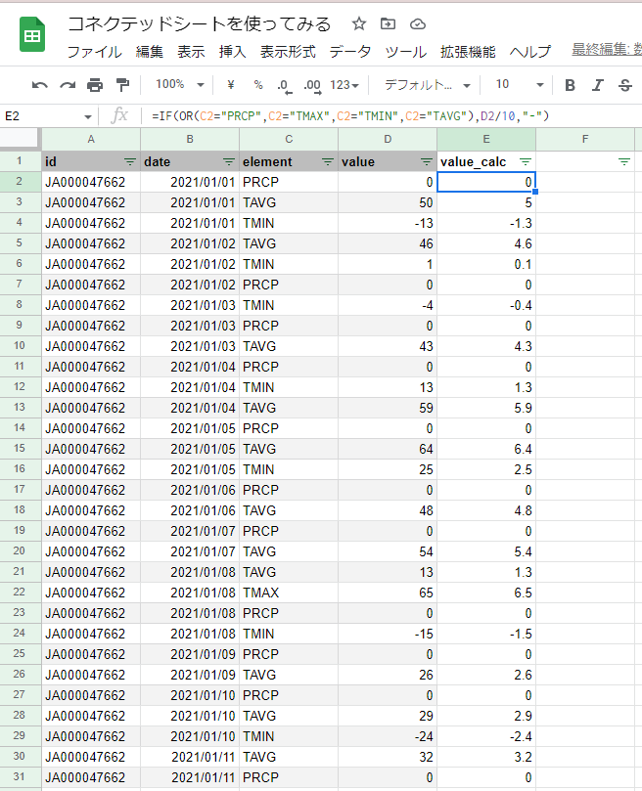Select column A header
The width and height of the screenshot is (642, 791).
91,139
